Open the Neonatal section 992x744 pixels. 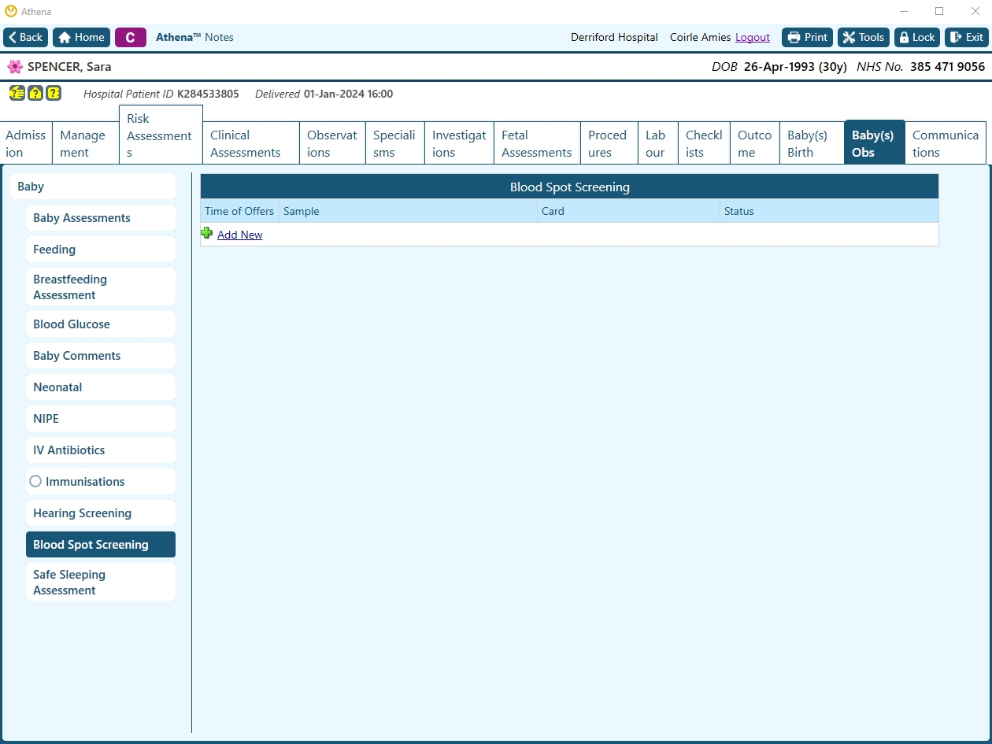(101, 387)
